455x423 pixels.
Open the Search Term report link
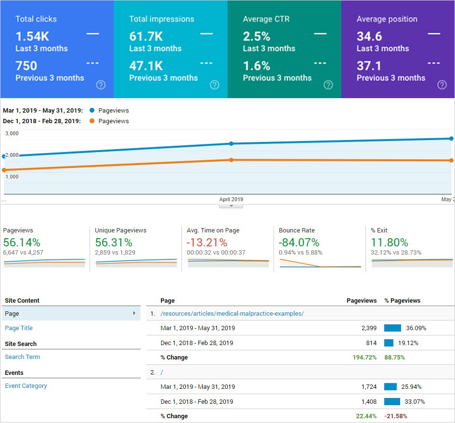22,357
